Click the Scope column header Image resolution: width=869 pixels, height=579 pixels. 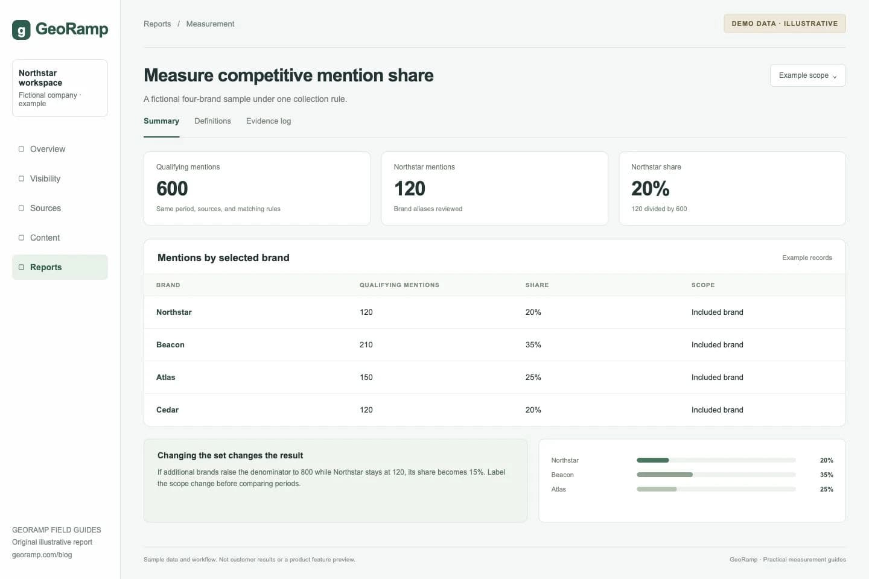[703, 285]
